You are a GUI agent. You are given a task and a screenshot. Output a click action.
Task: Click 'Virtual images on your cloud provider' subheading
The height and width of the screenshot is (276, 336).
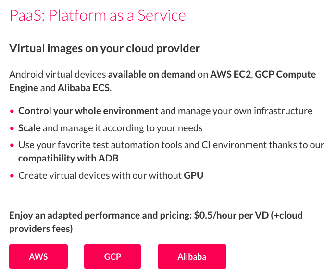pyautogui.click(x=105, y=48)
